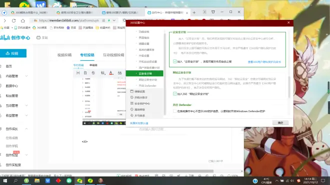Click the skin shirt icon in browser title bar
Viewport: 330px width, 185px height.
click(213, 12)
